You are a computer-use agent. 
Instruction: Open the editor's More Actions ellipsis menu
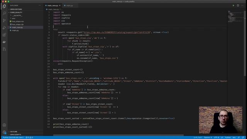tap(242, 5)
